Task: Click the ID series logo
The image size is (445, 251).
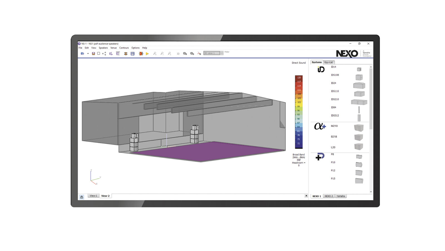Action: (321, 69)
